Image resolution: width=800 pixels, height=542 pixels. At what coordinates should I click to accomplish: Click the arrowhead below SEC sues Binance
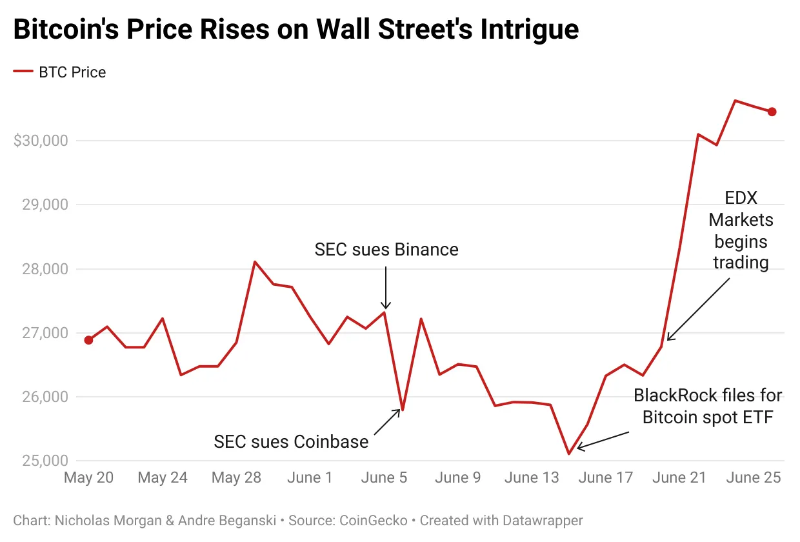pos(385,306)
